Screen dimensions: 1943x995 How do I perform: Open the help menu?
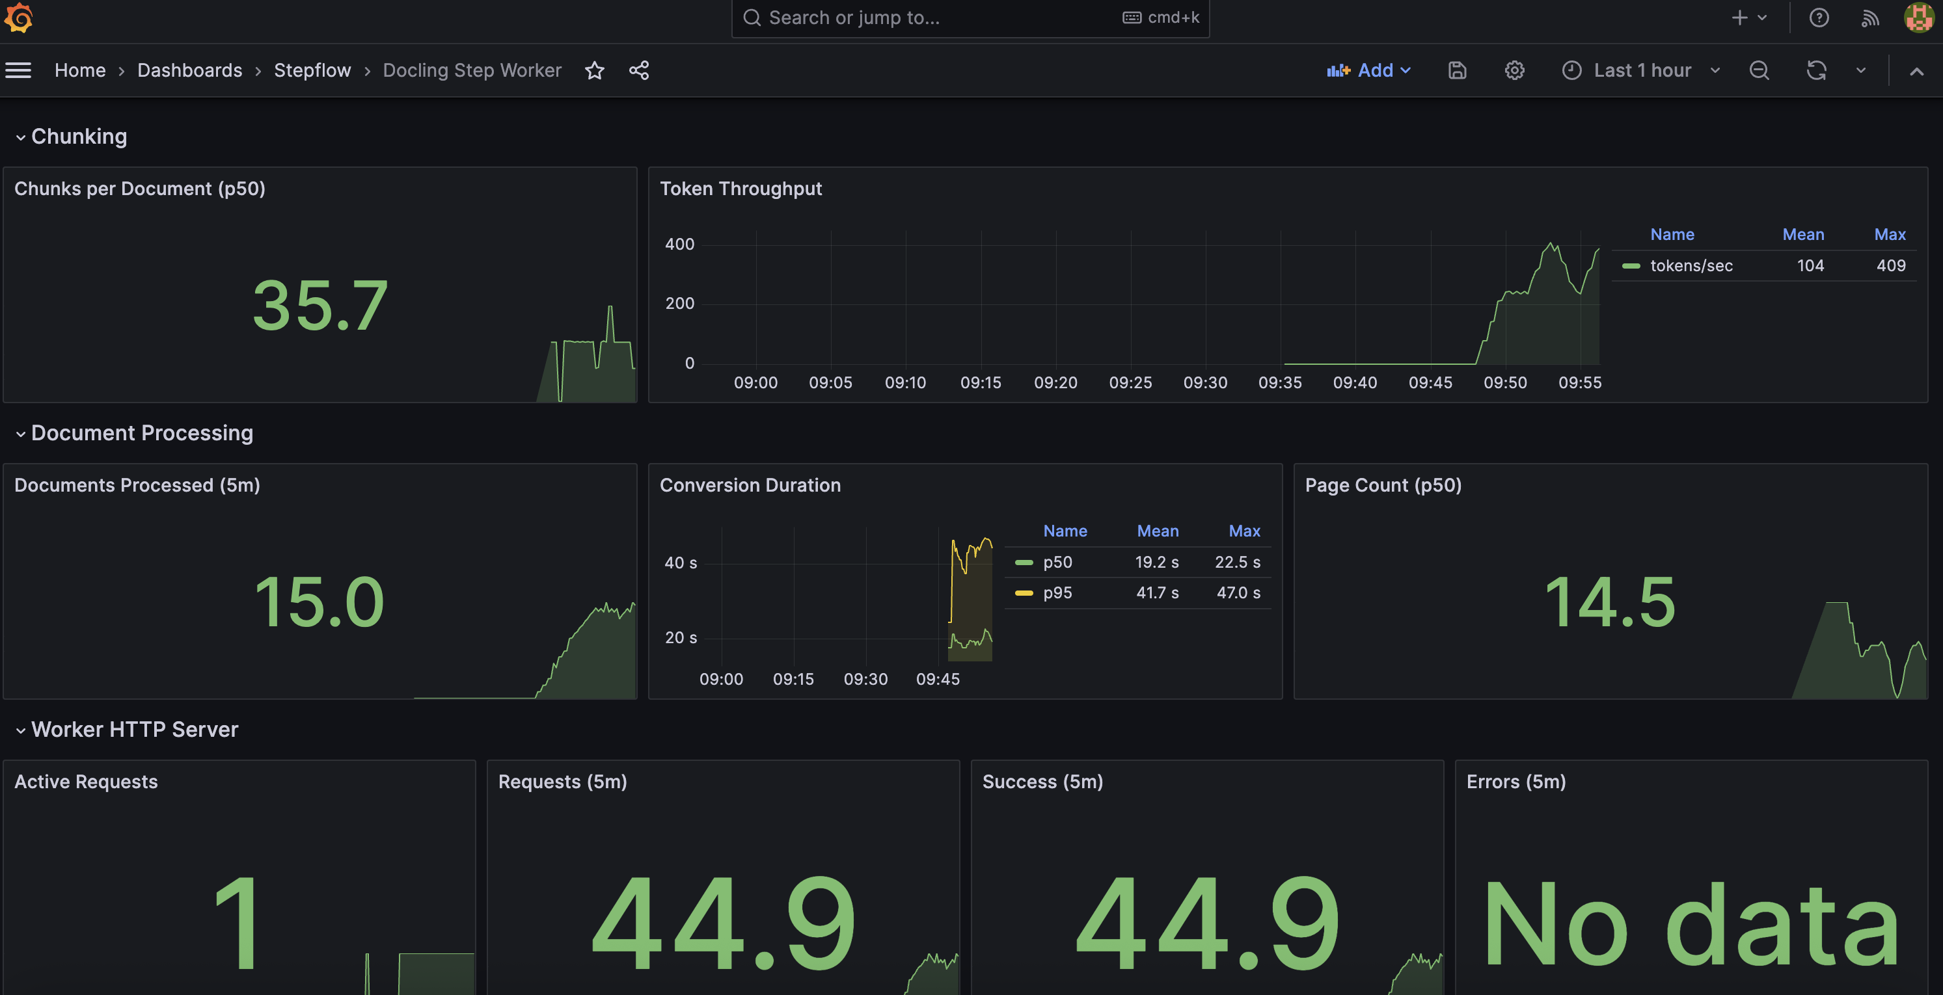[x=1819, y=18]
